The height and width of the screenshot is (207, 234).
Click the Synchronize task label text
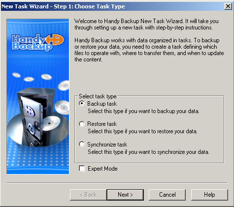point(107,145)
